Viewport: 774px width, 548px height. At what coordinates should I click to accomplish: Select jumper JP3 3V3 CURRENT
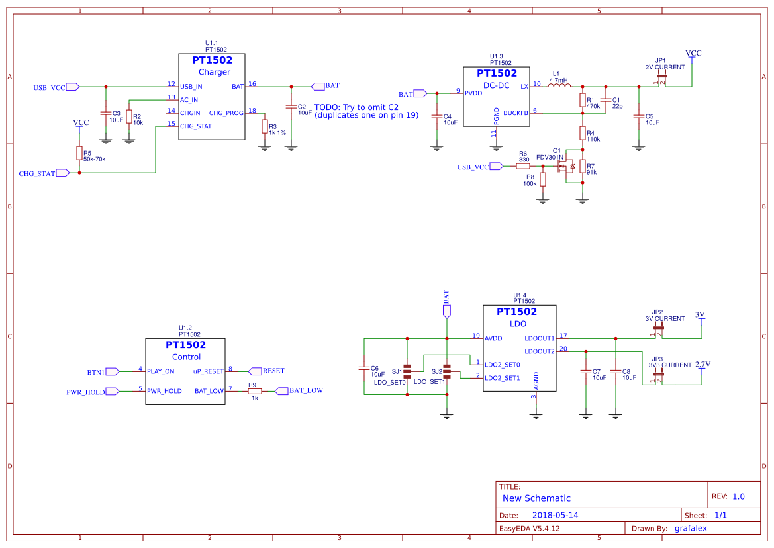(659, 375)
